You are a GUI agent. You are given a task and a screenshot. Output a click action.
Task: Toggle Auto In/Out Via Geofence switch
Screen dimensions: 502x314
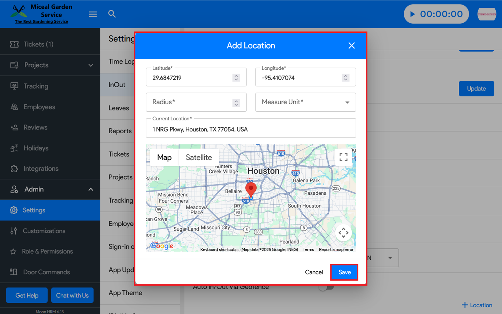[326, 287]
